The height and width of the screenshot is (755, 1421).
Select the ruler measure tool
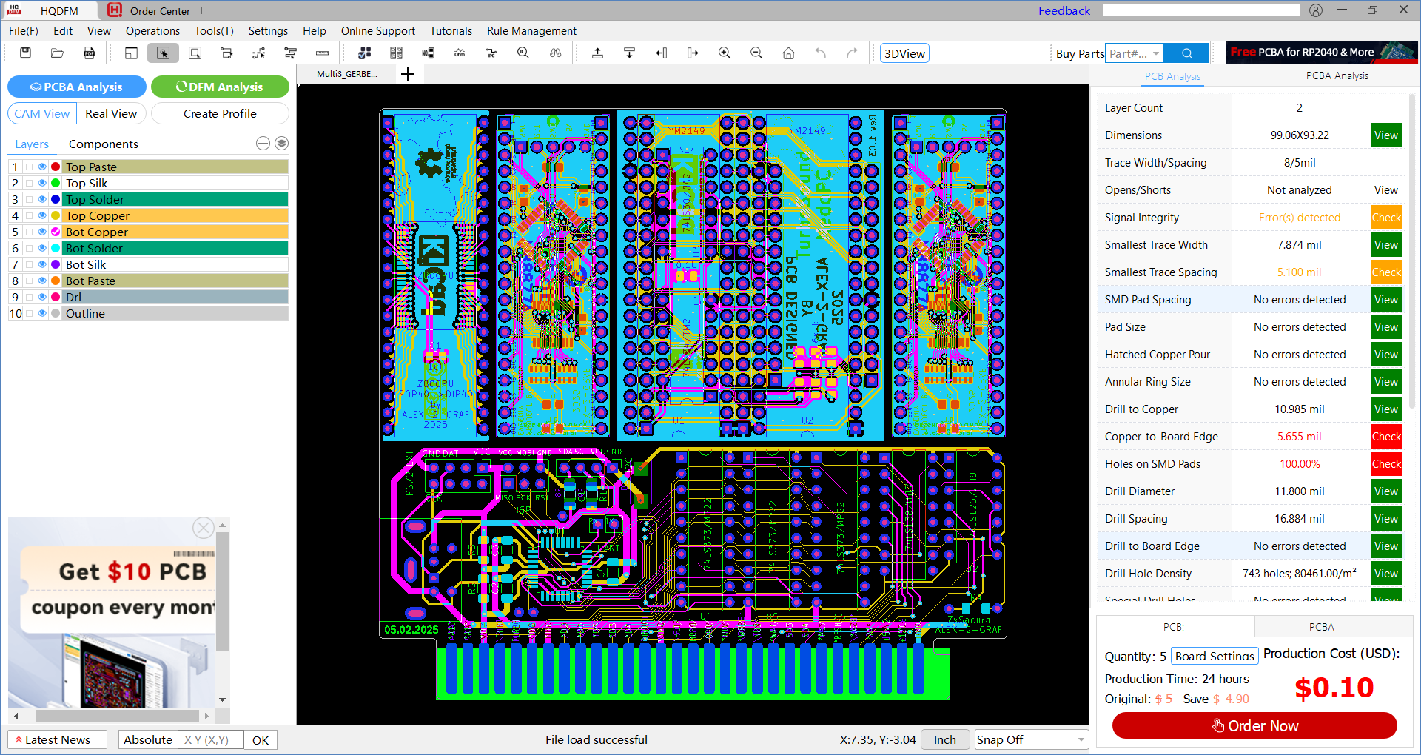(322, 53)
